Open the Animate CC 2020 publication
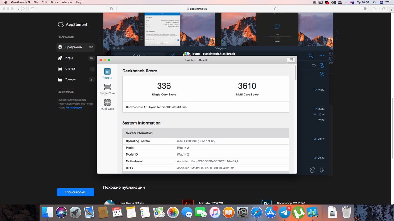Screen dimensions: 394x221 tap(211, 203)
